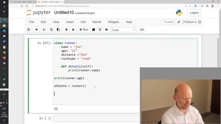
Task: Click the save and checkpoint icon
Action: point(29,30)
